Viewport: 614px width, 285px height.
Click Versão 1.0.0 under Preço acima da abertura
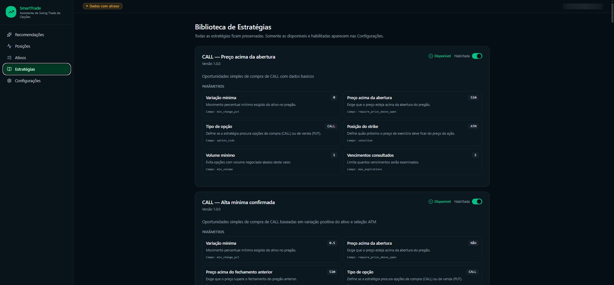(x=211, y=64)
